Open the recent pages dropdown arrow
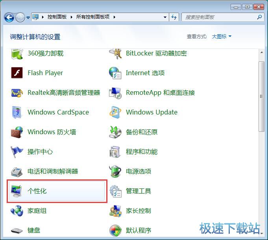Image resolution: width=268 pixels, height=240 pixels. (28, 17)
